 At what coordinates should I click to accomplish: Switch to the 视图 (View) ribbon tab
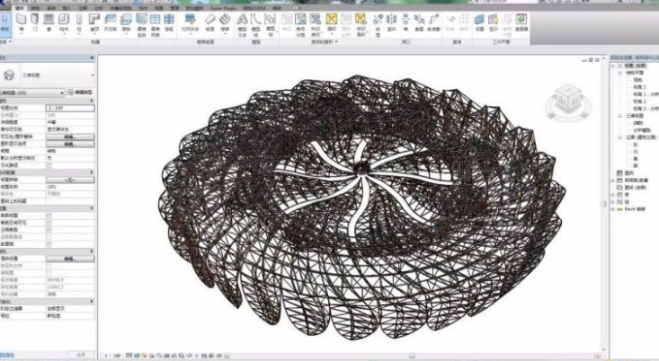click(x=159, y=8)
